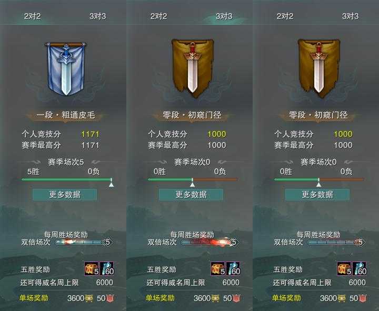Click the right panel's golden sword banner

[x=319, y=68]
